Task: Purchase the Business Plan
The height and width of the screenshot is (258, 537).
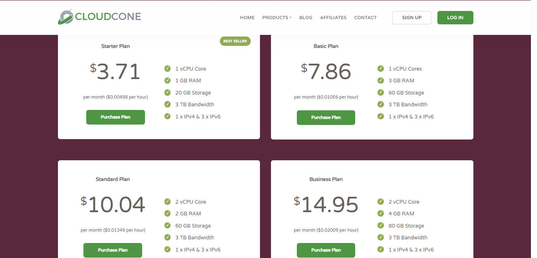Action: pyautogui.click(x=326, y=250)
